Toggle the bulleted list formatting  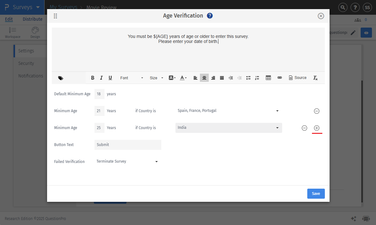(248, 77)
